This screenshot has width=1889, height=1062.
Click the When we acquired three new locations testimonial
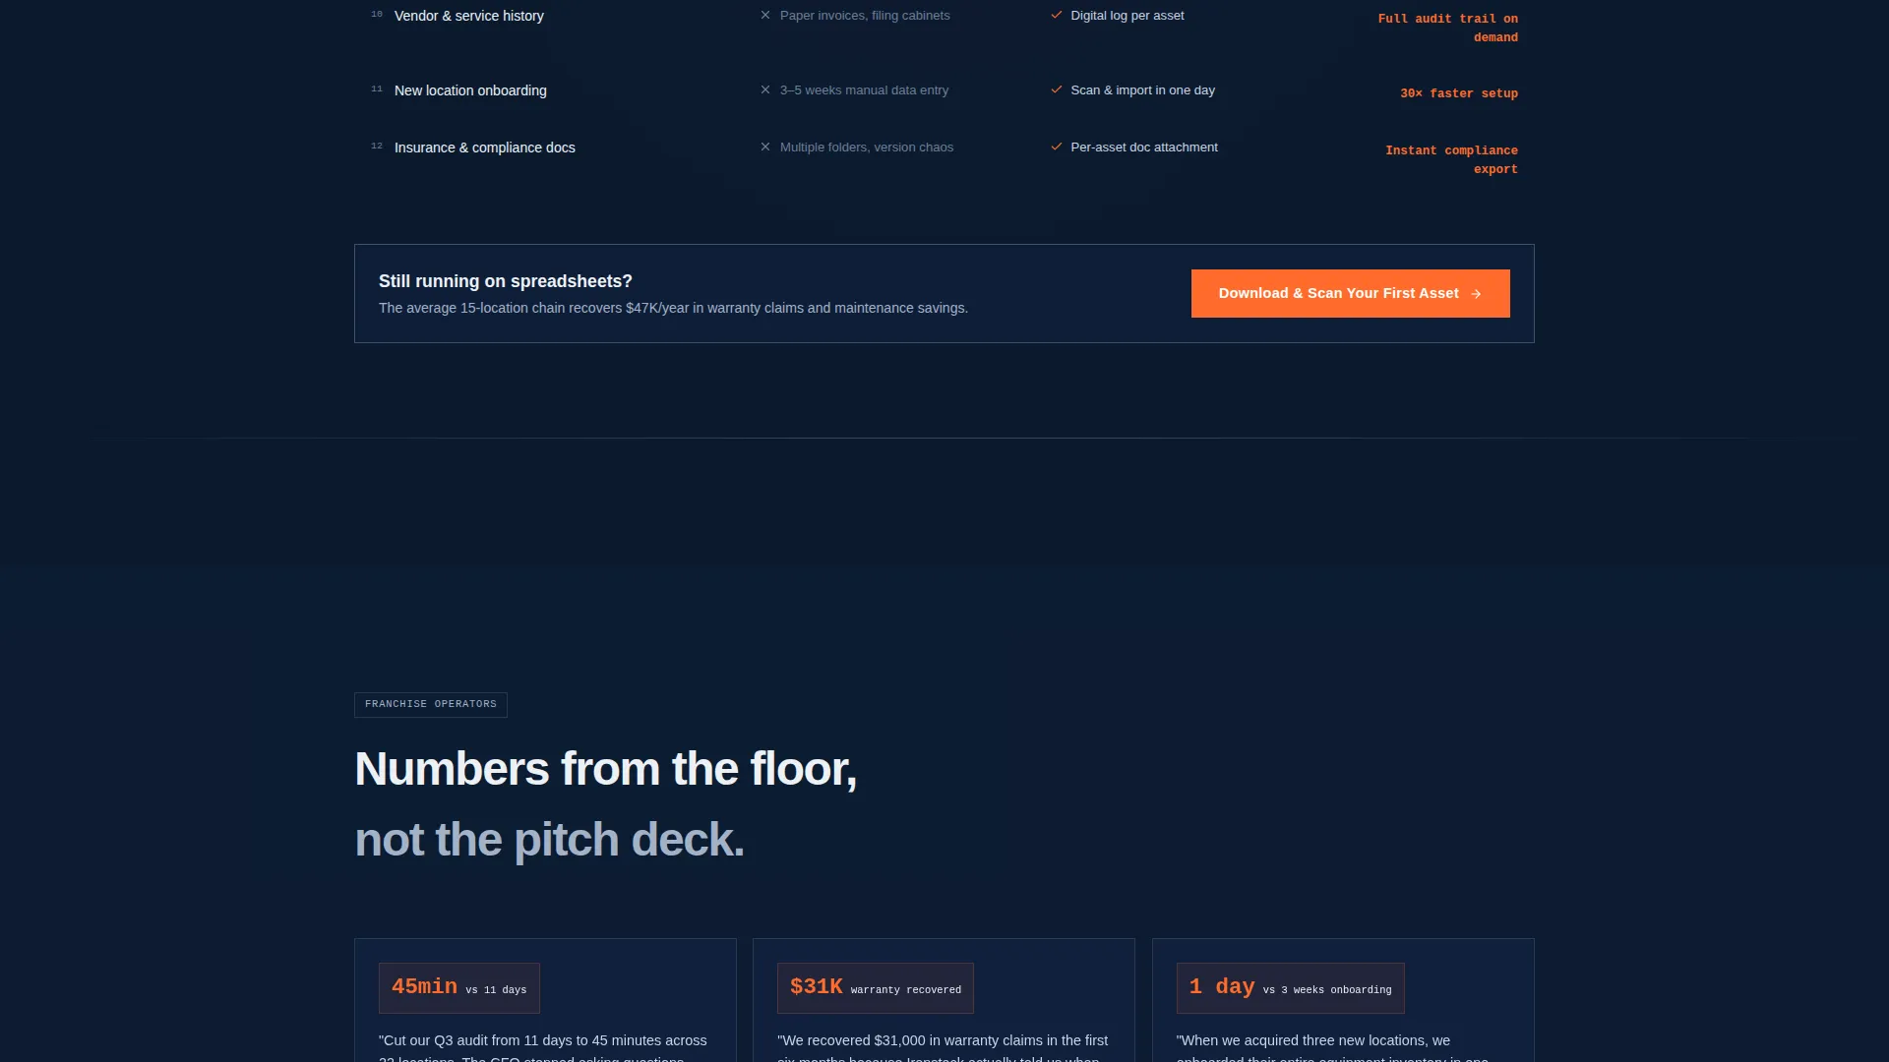point(1332,1047)
